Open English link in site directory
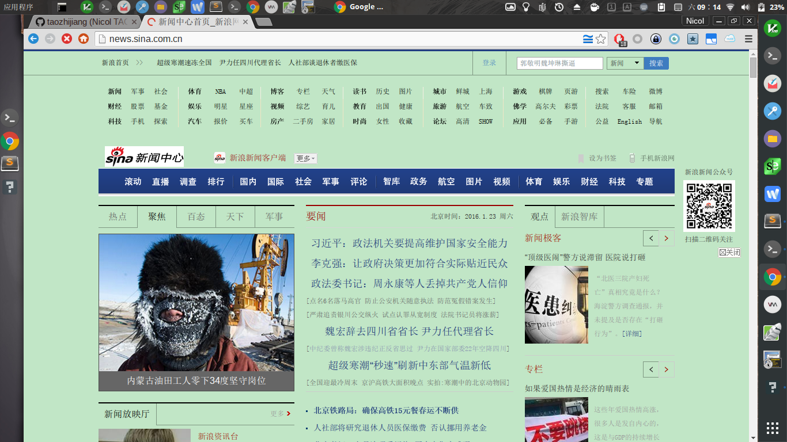This screenshot has width=787, height=442. click(630, 121)
